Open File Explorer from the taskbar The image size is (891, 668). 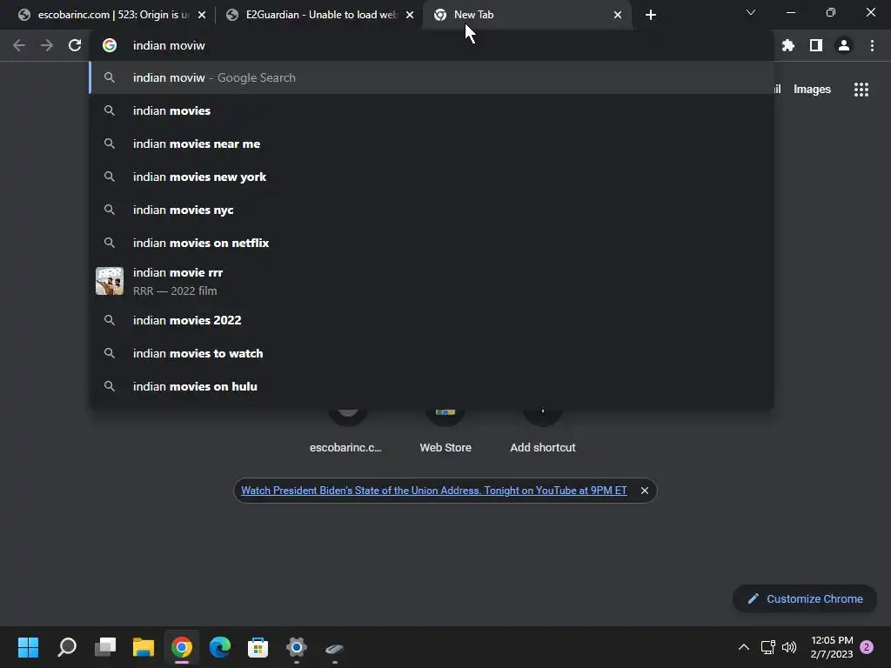click(x=144, y=647)
